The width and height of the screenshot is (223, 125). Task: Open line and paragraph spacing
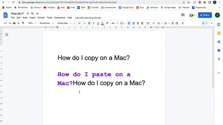click(148, 23)
